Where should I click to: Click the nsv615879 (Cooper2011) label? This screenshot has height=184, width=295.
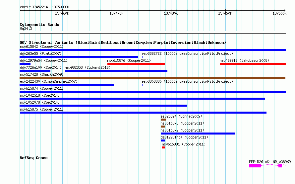[x=182, y=130]
